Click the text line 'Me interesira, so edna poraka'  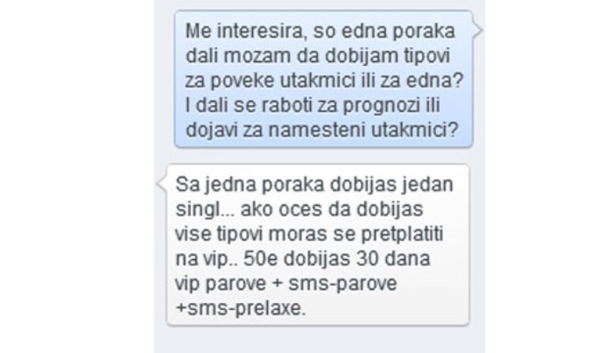coord(321,31)
